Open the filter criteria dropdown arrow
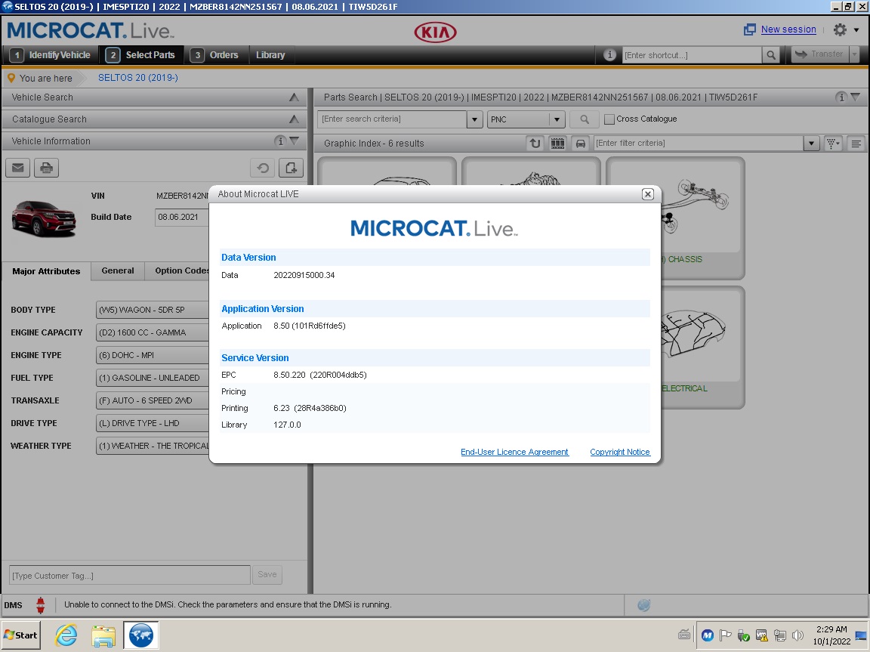 (x=812, y=143)
